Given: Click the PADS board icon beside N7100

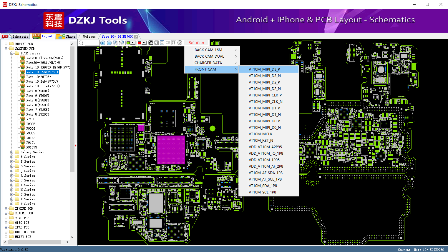Looking at the screenshot, I should [x=23, y=119].
